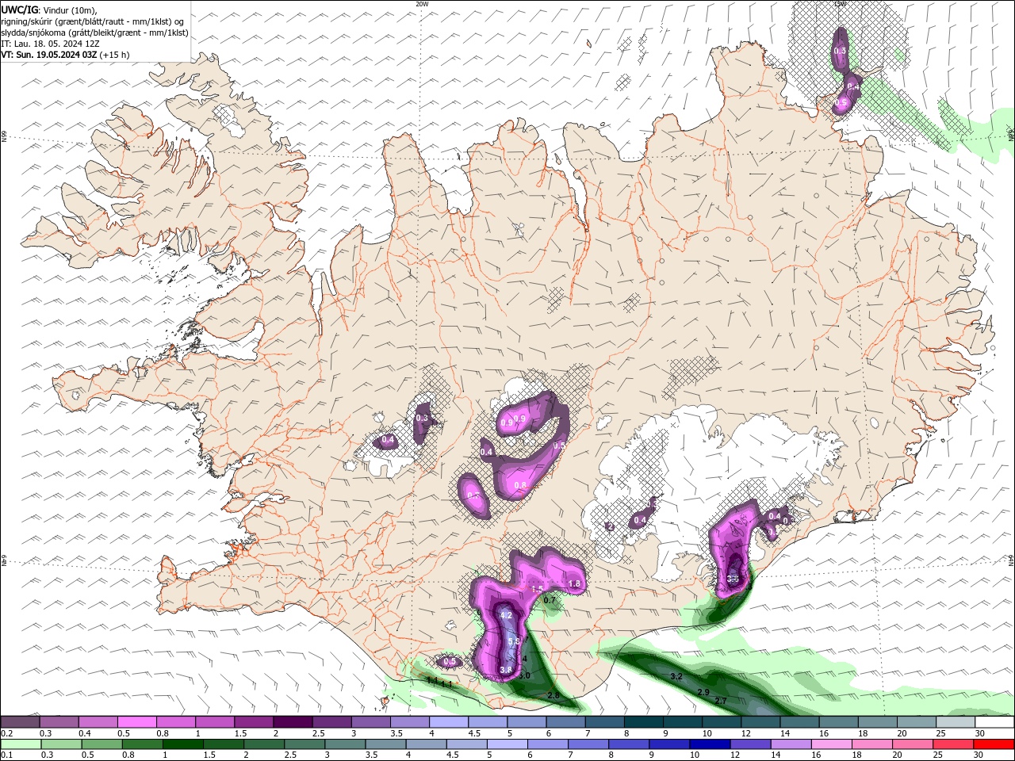Click the '0.7' rain value on the map
The height and width of the screenshot is (761, 1015).
[550, 601]
